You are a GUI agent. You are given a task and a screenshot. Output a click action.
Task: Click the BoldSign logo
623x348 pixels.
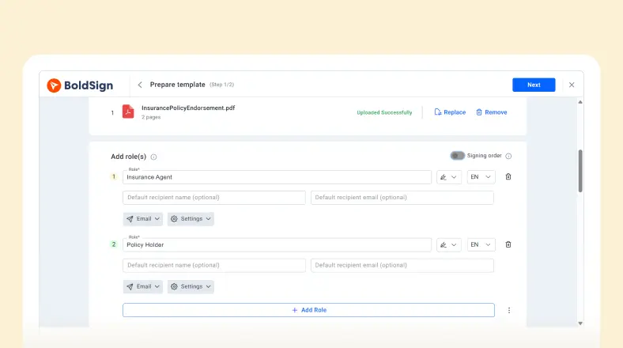coord(80,85)
